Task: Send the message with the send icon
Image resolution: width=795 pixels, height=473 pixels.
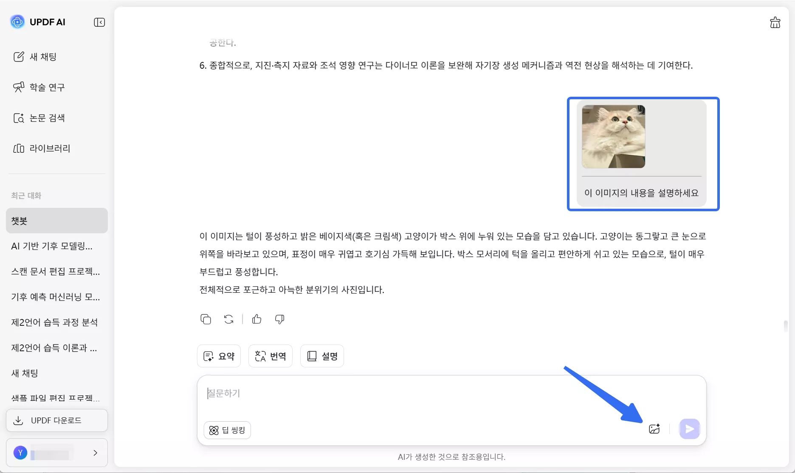Action: click(689, 428)
